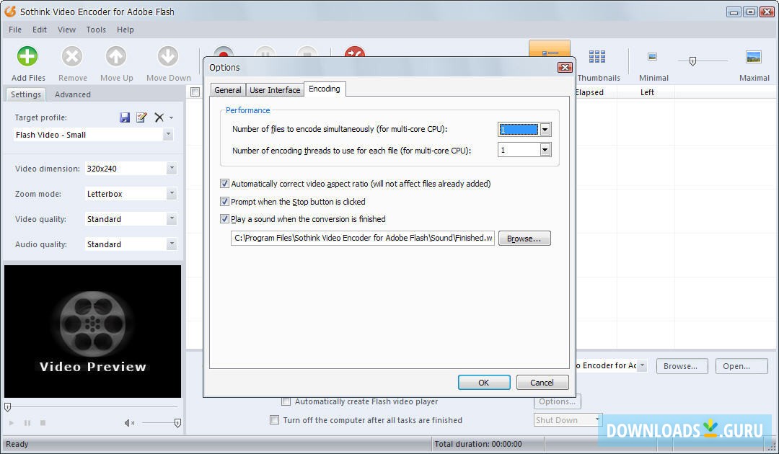Click the Left column header

(x=646, y=92)
